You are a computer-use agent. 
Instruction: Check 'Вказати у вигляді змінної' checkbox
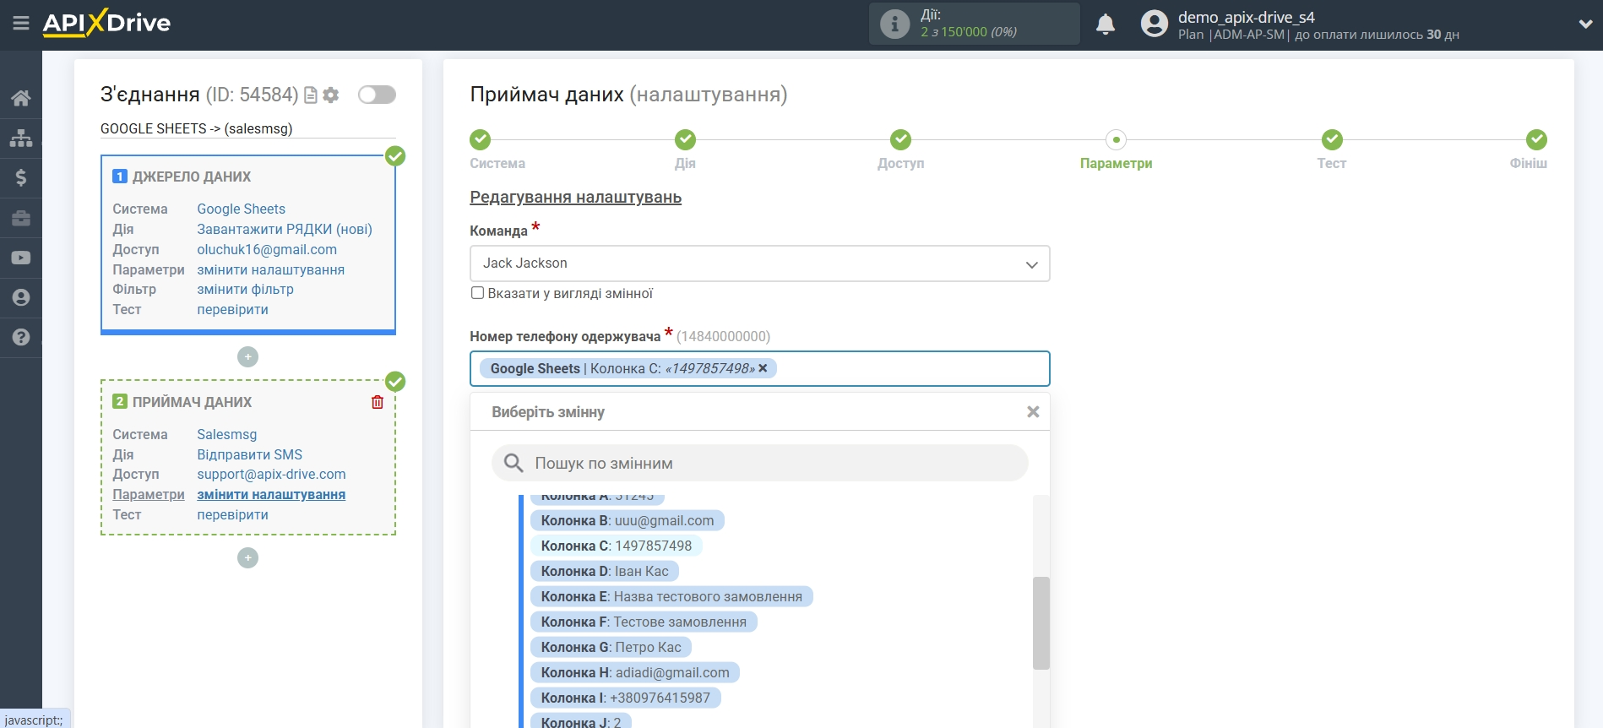pyautogui.click(x=477, y=293)
